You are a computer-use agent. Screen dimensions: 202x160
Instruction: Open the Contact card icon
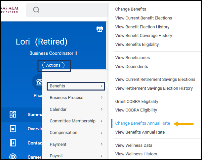coord(13,143)
